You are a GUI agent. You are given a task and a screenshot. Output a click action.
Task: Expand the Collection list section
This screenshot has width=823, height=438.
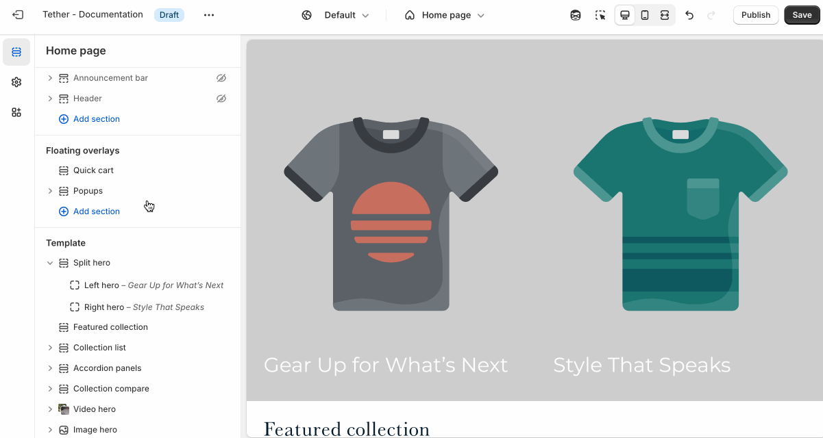click(x=50, y=348)
